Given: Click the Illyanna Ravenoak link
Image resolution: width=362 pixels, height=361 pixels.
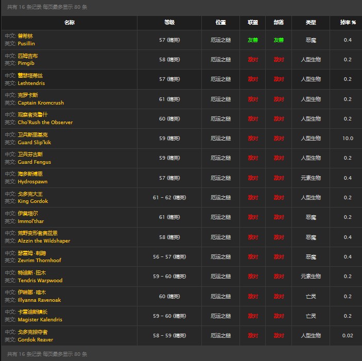Looking at the screenshot, I should (39, 300).
